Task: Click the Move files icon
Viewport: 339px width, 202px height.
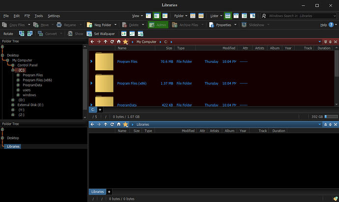Action: tap(36, 25)
